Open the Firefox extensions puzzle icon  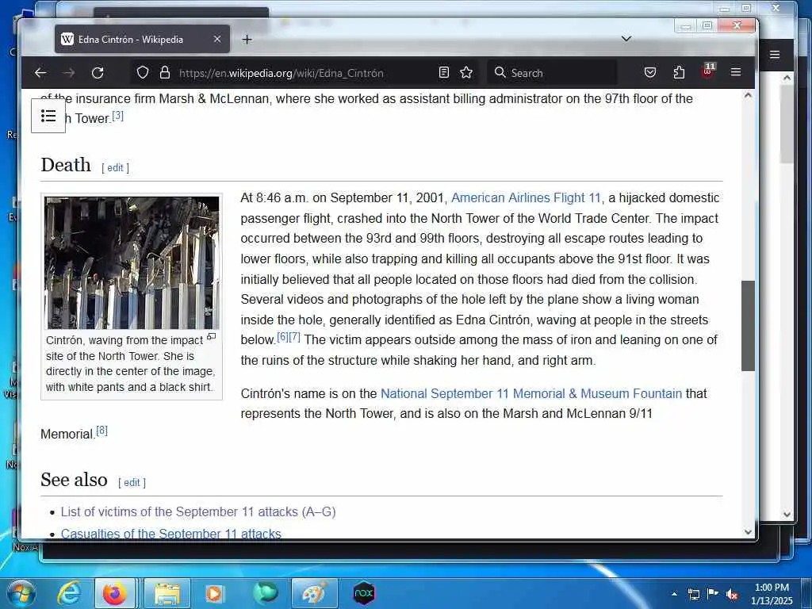click(x=679, y=72)
